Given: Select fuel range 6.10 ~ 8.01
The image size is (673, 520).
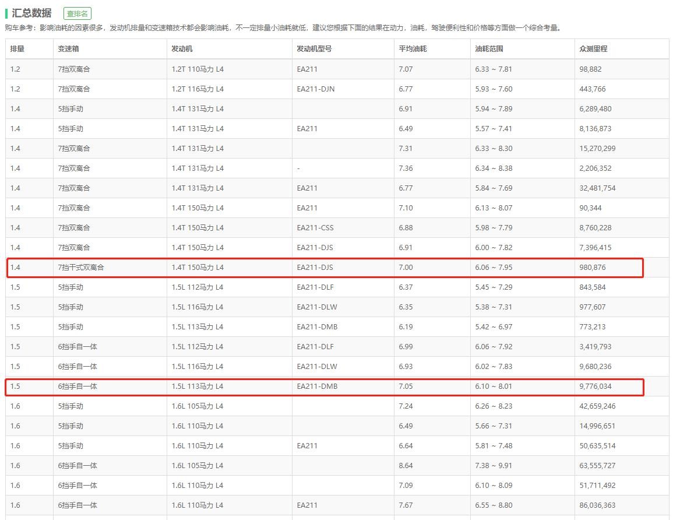Looking at the screenshot, I should (494, 387).
